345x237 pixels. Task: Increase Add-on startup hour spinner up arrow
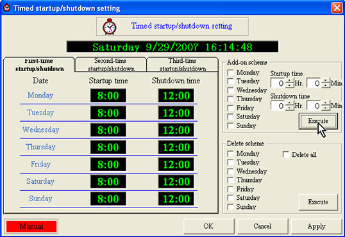click(x=289, y=81)
